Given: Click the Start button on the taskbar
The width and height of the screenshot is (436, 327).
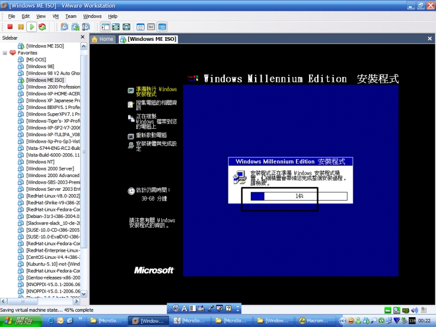Looking at the screenshot, I should click(x=21, y=321).
